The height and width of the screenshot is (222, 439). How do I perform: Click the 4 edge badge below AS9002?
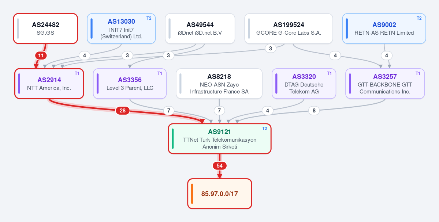(x=386, y=55)
